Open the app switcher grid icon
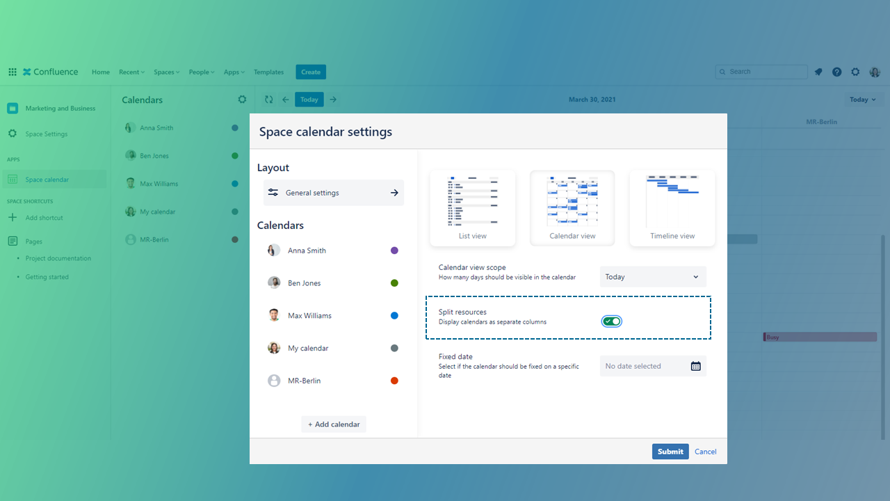Image resolution: width=890 pixels, height=501 pixels. click(x=12, y=71)
